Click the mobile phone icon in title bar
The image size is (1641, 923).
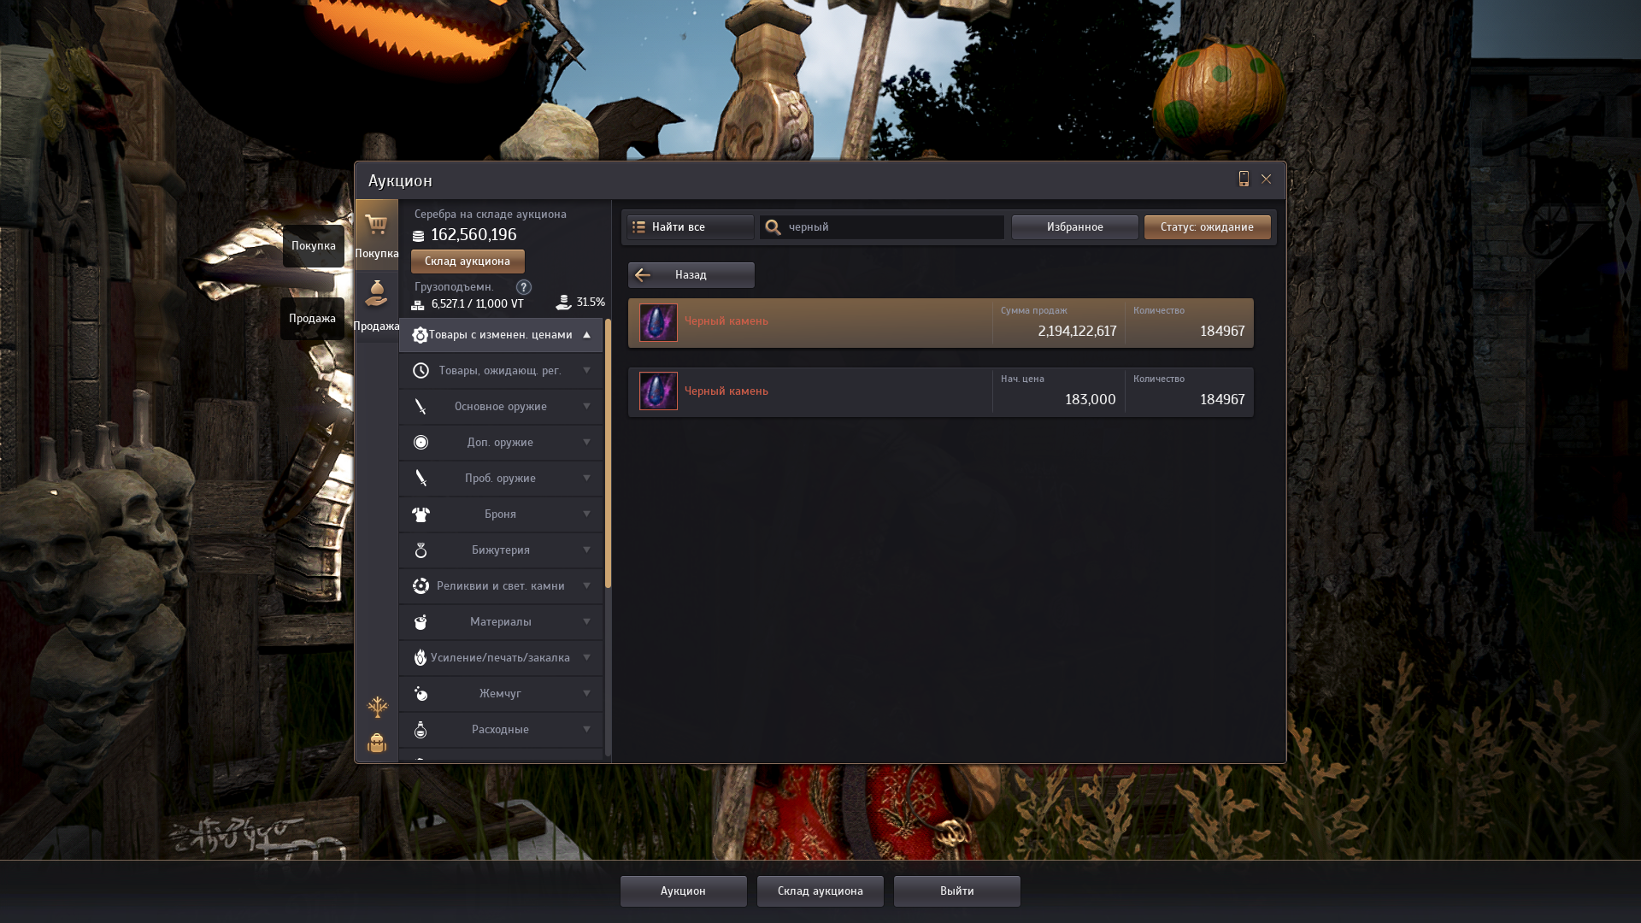coord(1244,179)
